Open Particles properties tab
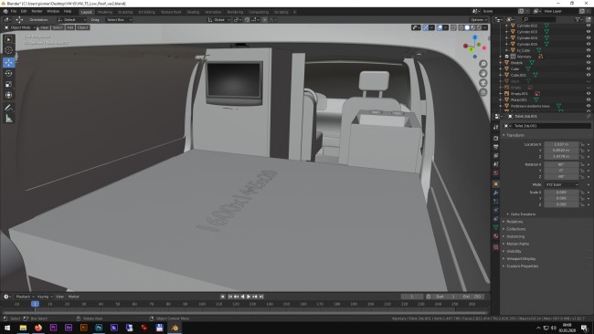 point(496,202)
